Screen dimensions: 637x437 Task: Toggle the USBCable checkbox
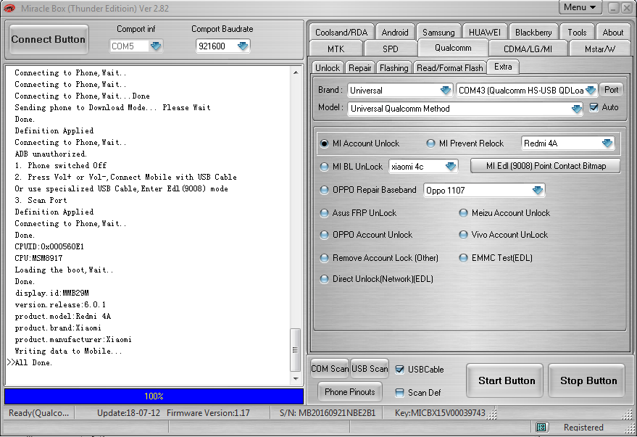click(x=400, y=369)
